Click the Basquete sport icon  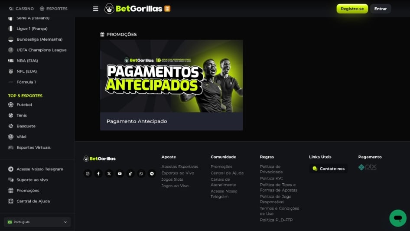coord(11,126)
